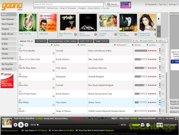Click the Search button with magnifier icon
This screenshot has width=179, height=135.
[113, 4]
